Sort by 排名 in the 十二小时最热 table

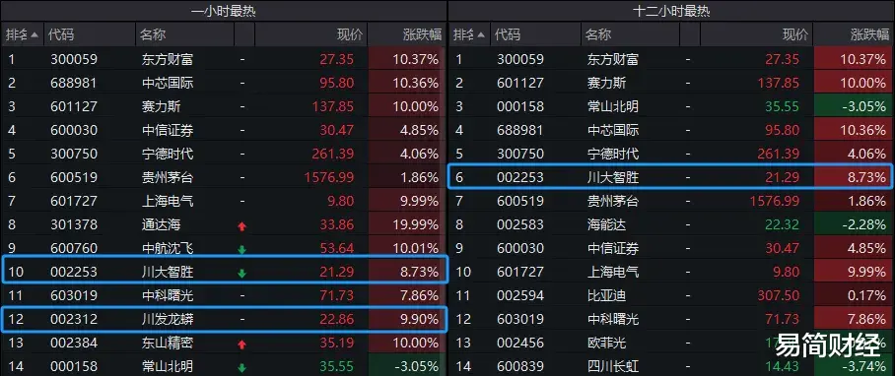click(468, 34)
